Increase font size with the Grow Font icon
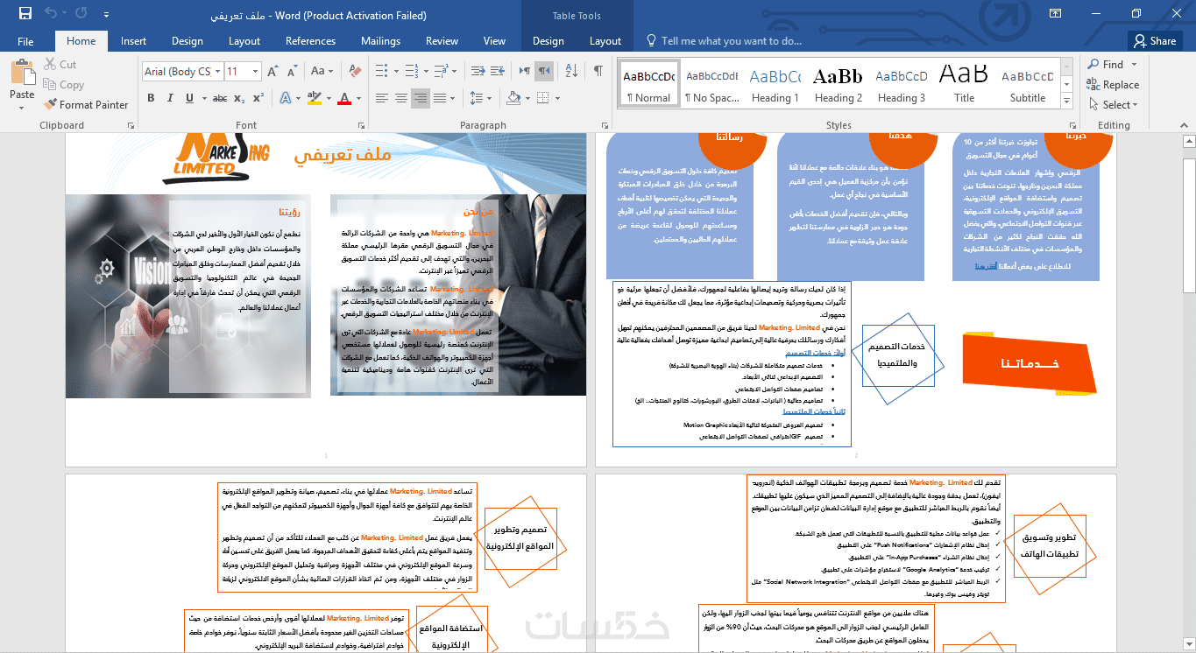Image resolution: width=1196 pixels, height=653 pixels. click(x=272, y=72)
